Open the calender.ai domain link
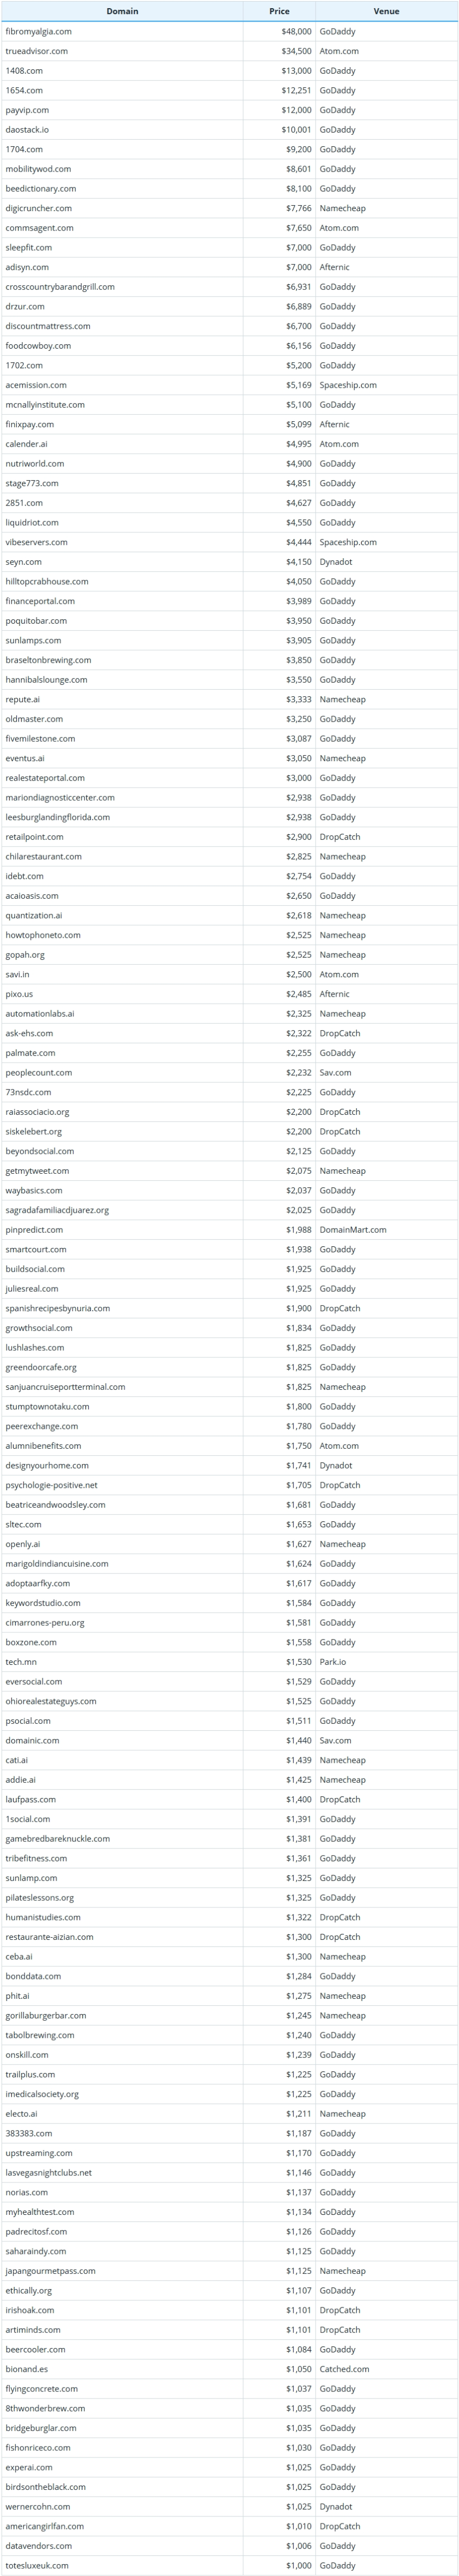459x2576 pixels. [27, 444]
